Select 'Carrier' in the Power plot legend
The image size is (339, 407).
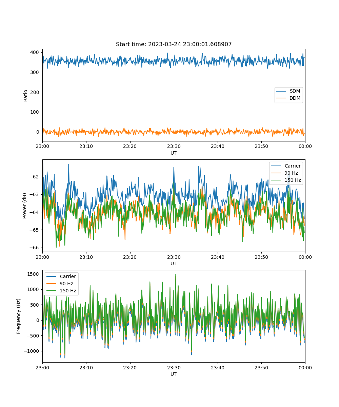293,166
